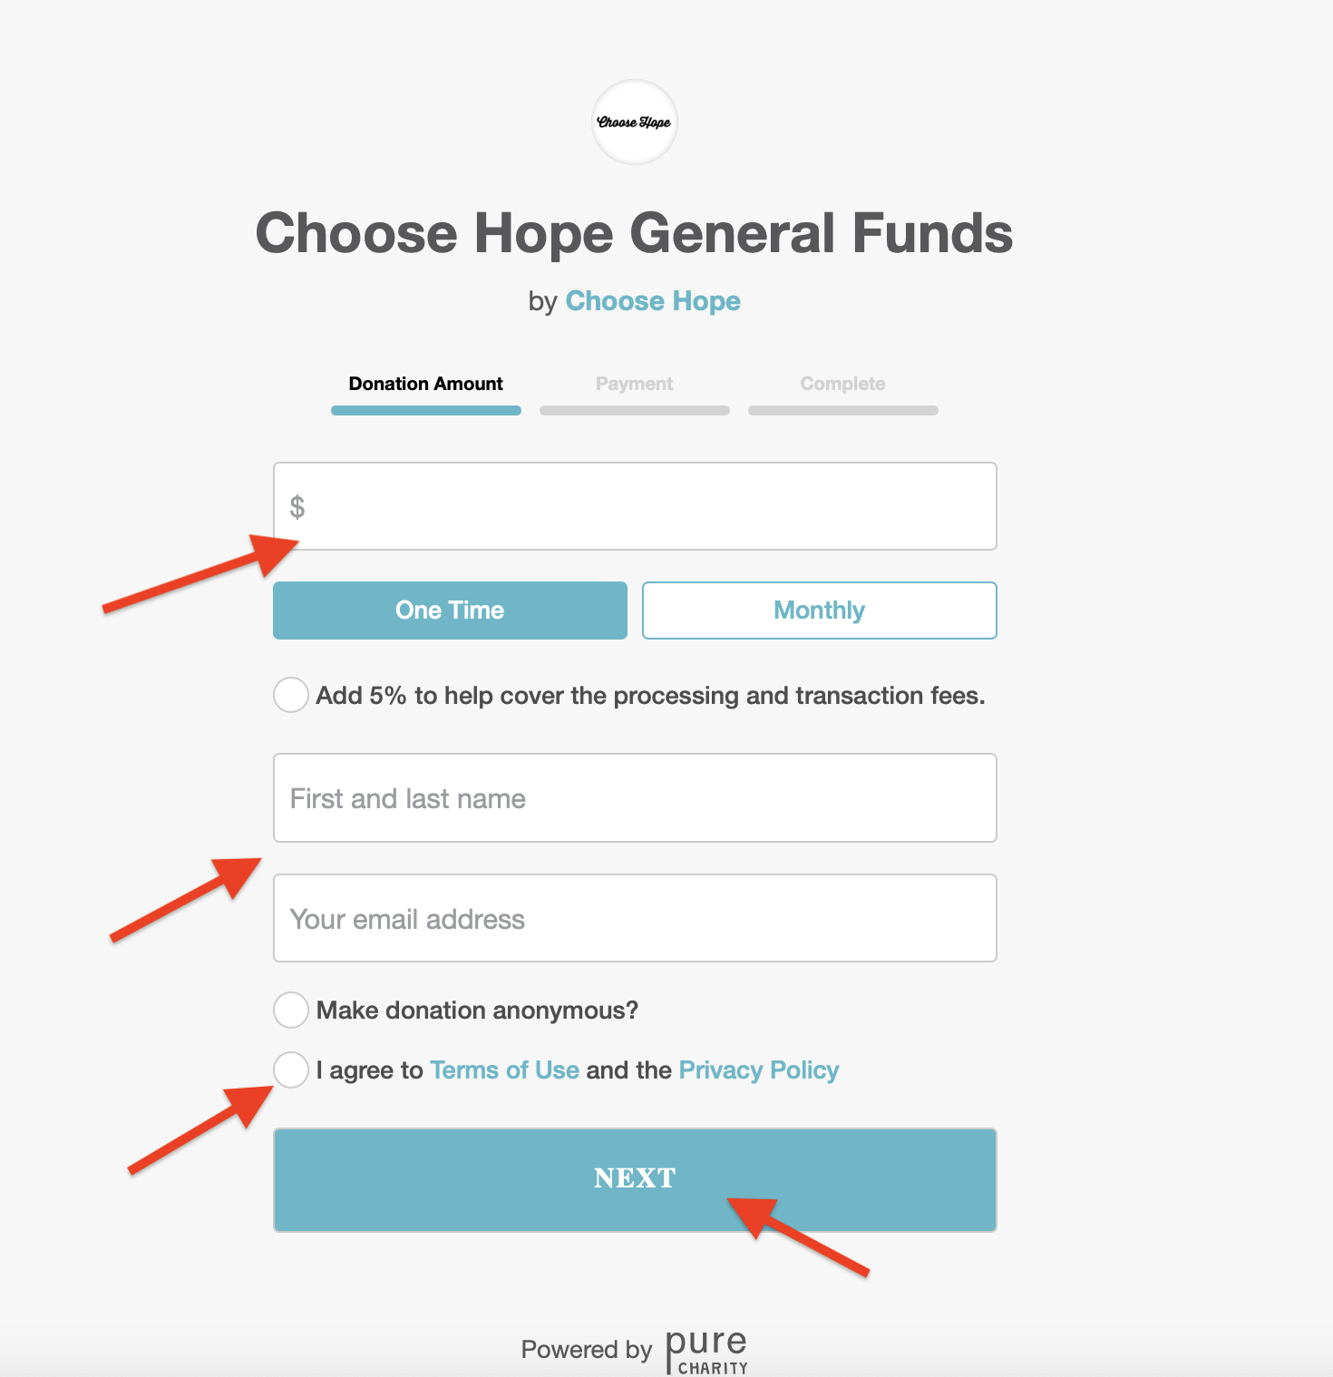1333x1377 pixels.
Task: Go to the Payment step tab
Action: 634,384
